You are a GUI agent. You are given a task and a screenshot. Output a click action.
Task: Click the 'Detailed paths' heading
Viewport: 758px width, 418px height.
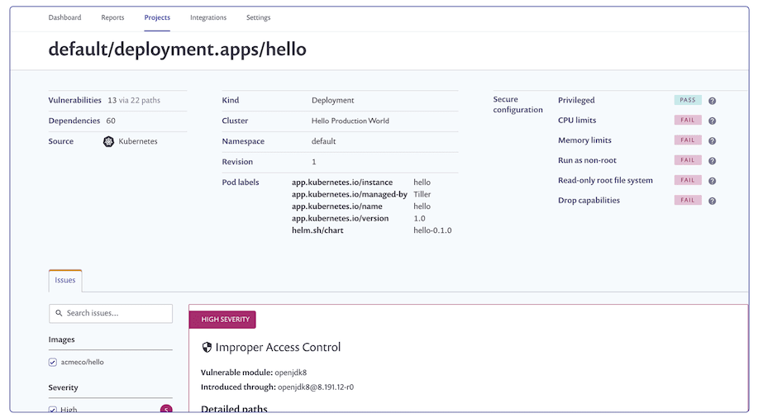tap(234, 409)
